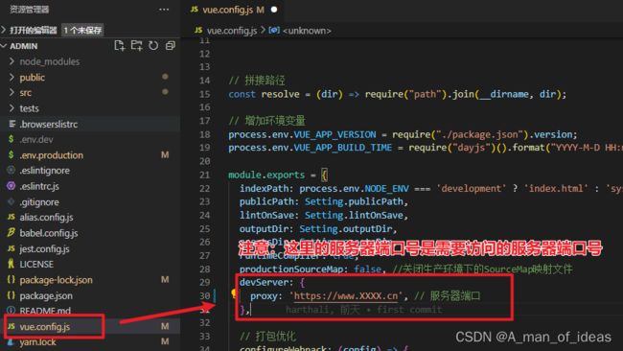This screenshot has width=623, height=351.
Task: Open the explorer panel more actions menu
Action: click(164, 10)
